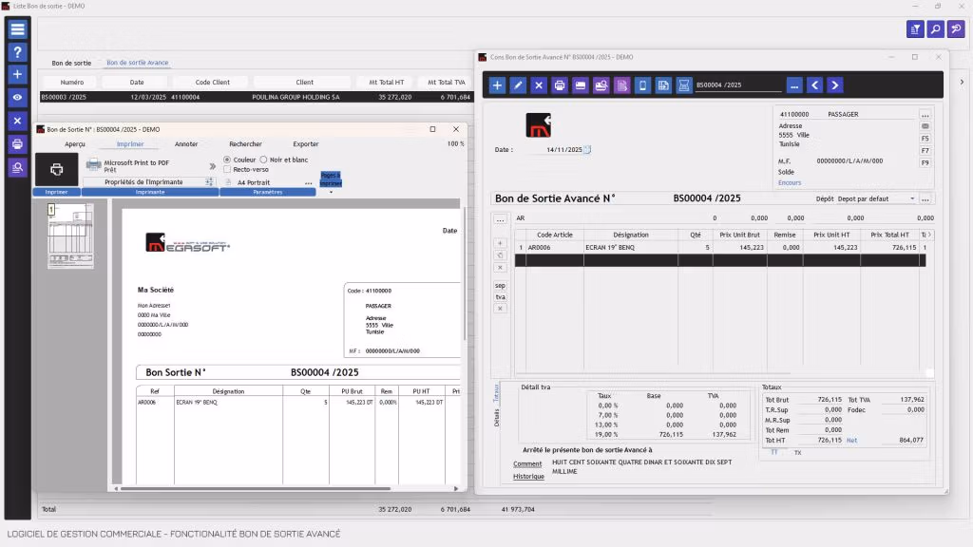The height and width of the screenshot is (547, 973).
Task: Click the magnifier search icon at top right
Action: (936, 29)
